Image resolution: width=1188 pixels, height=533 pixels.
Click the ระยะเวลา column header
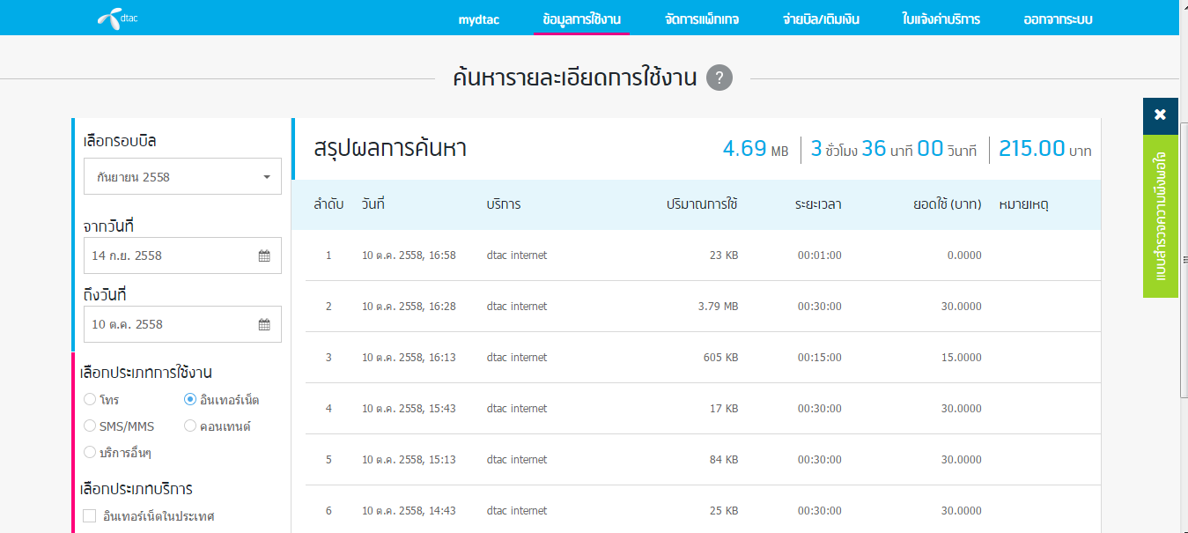coord(818,204)
